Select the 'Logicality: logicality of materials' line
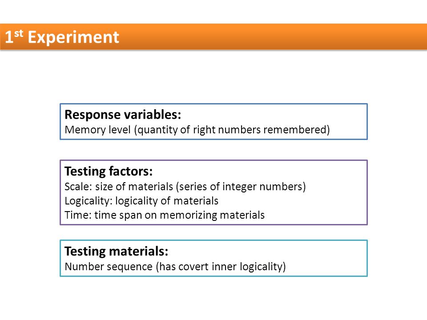The image size is (427, 320). click(141, 201)
